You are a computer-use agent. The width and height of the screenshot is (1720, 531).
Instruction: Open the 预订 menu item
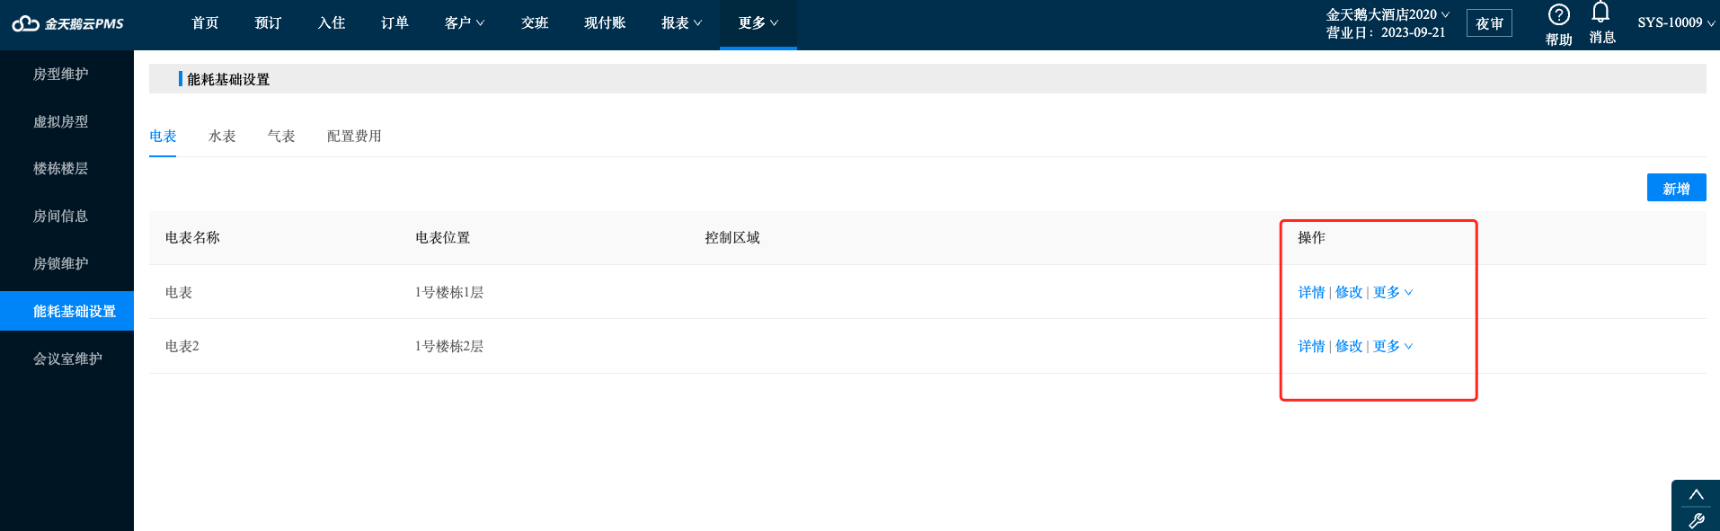(268, 23)
